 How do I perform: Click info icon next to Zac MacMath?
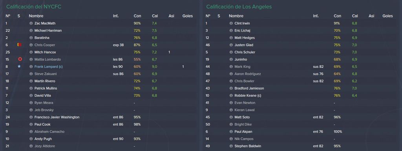coord(31,23)
